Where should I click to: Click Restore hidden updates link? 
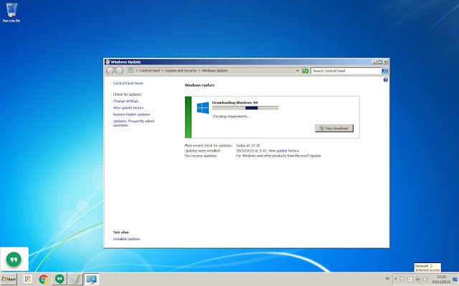131,114
